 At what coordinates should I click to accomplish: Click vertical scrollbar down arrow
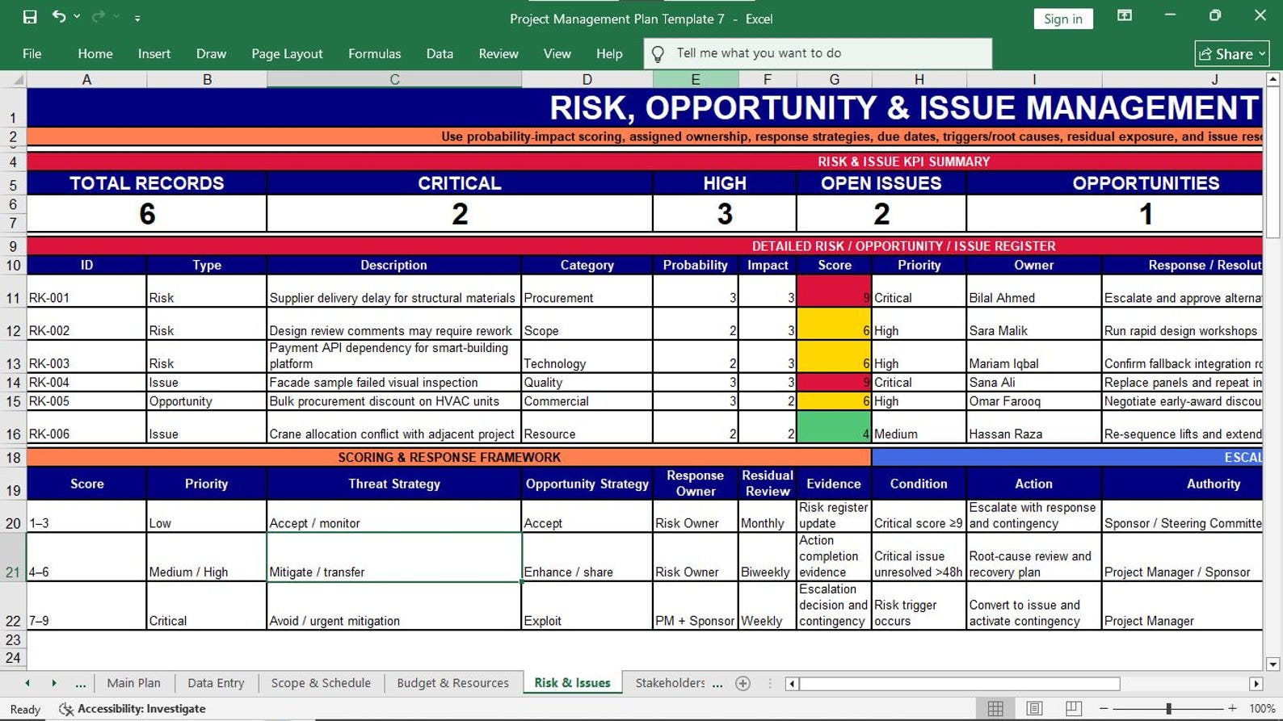[1273, 664]
